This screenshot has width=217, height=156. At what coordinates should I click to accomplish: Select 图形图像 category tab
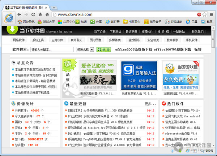[95, 40]
